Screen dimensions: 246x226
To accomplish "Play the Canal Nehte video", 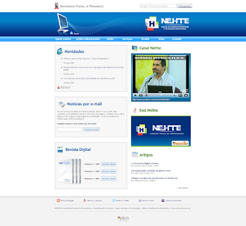I will (x=135, y=95).
